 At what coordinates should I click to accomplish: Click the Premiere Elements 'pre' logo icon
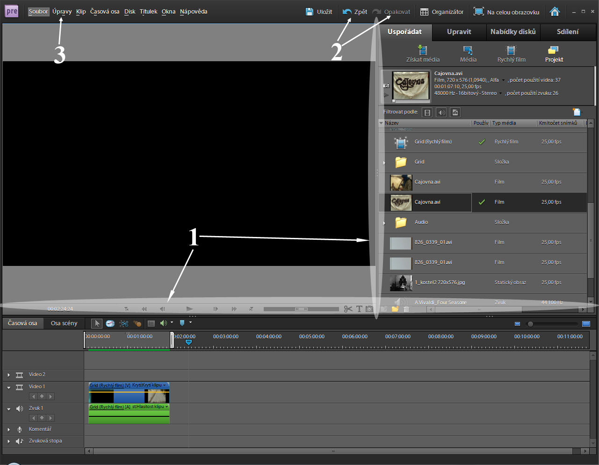click(x=12, y=11)
